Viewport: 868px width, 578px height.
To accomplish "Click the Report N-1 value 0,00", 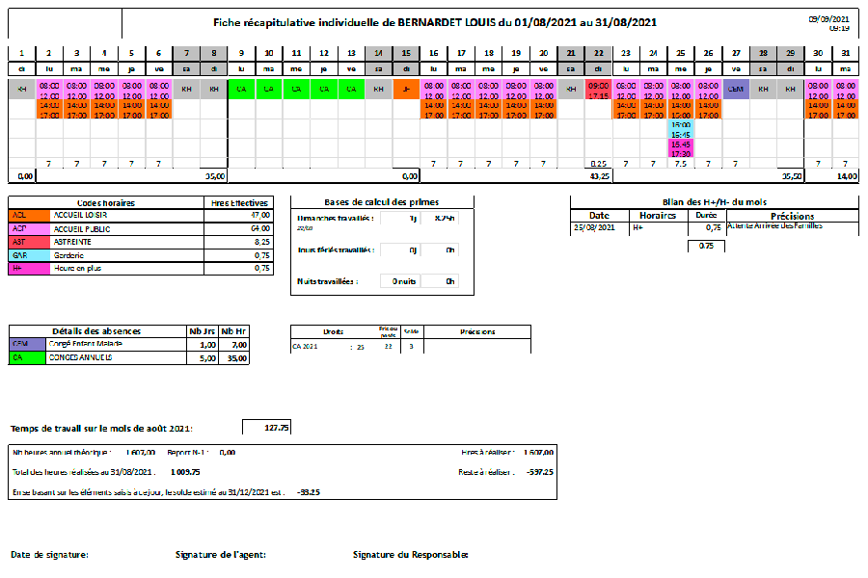I will [227, 452].
